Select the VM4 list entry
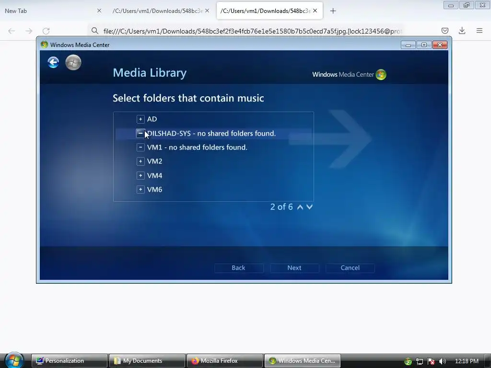 [155, 175]
